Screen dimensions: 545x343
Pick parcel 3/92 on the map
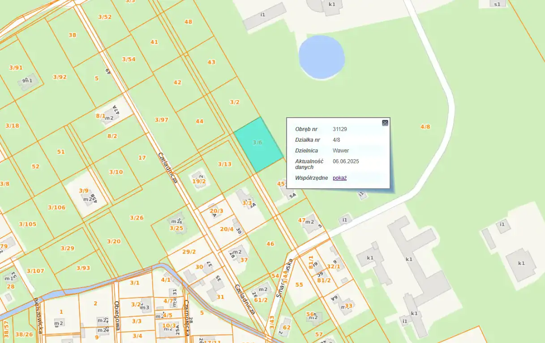(60, 77)
